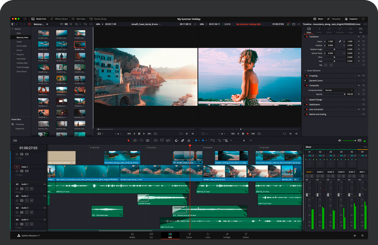Click the Position Lock padlock icon
The height and width of the screenshot is (245, 378).
[189, 140]
